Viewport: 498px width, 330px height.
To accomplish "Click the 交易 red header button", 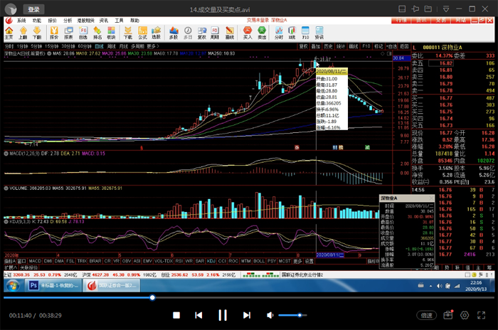I will (440, 21).
